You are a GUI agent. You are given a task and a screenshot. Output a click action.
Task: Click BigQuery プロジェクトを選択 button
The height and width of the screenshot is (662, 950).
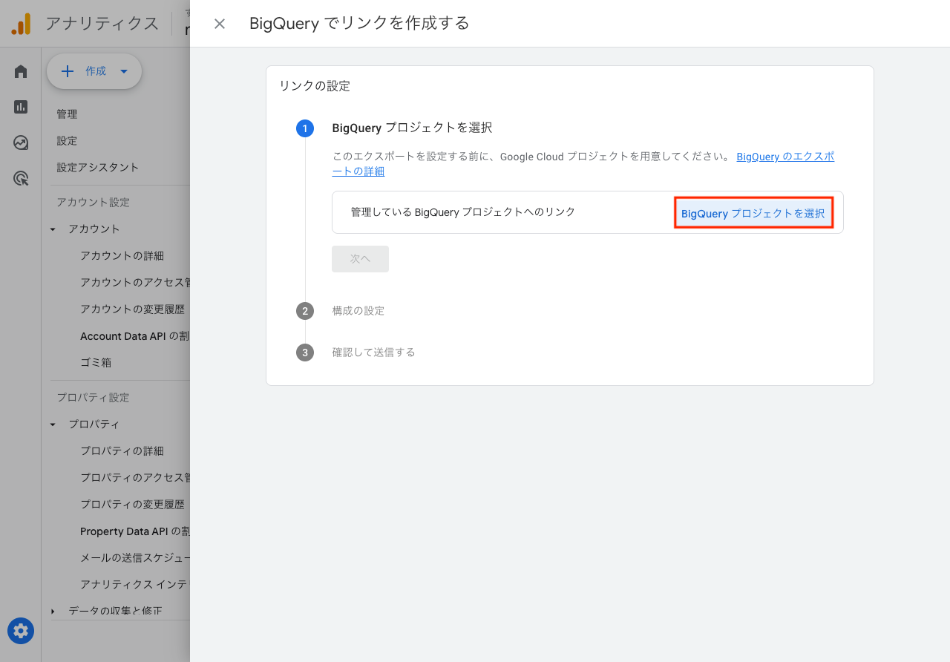[753, 213]
